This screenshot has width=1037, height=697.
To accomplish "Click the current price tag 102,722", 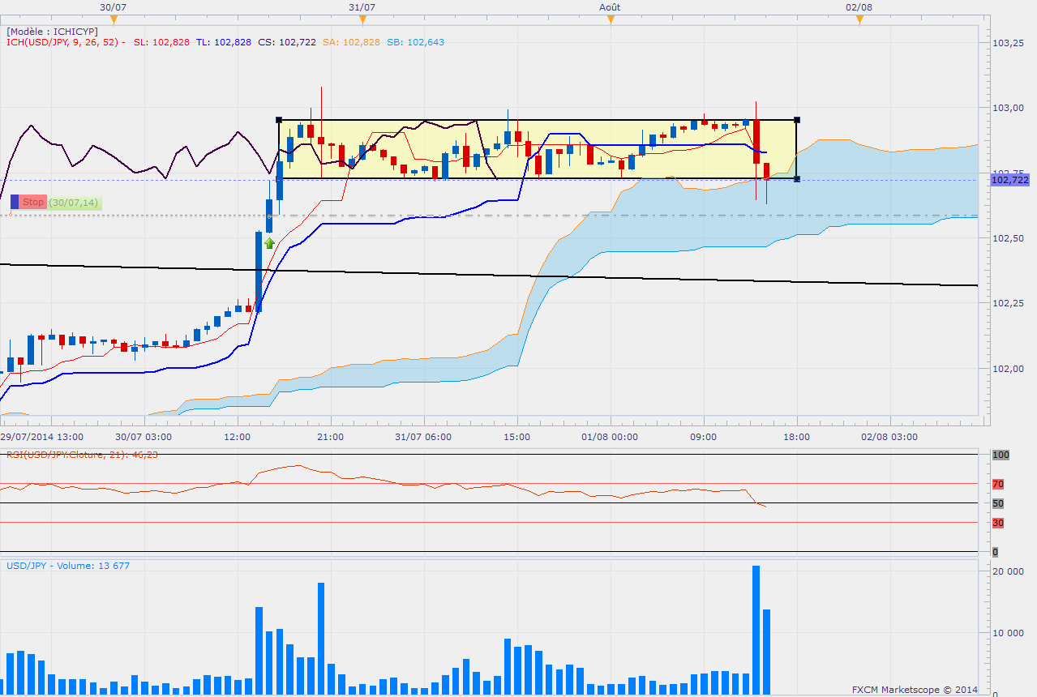I will click(1009, 180).
